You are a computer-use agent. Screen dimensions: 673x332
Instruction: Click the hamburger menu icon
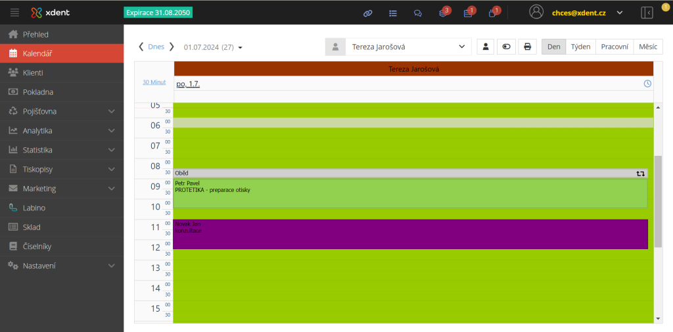point(14,12)
